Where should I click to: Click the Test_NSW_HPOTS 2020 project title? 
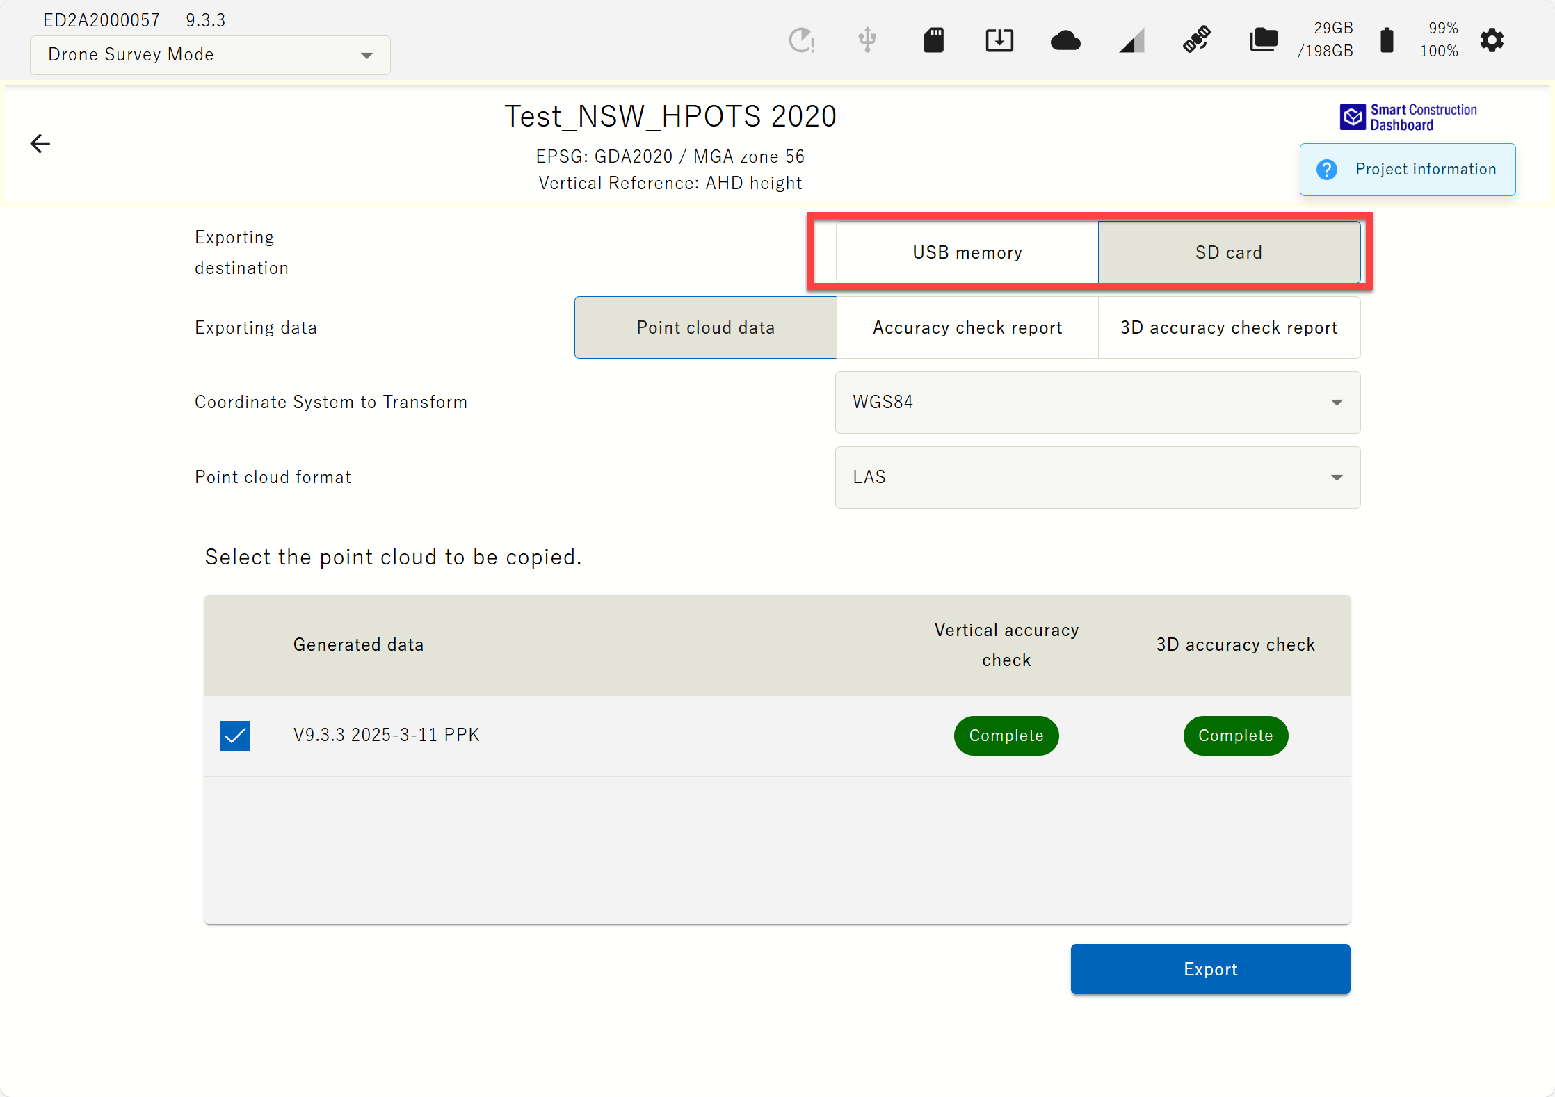coord(670,116)
